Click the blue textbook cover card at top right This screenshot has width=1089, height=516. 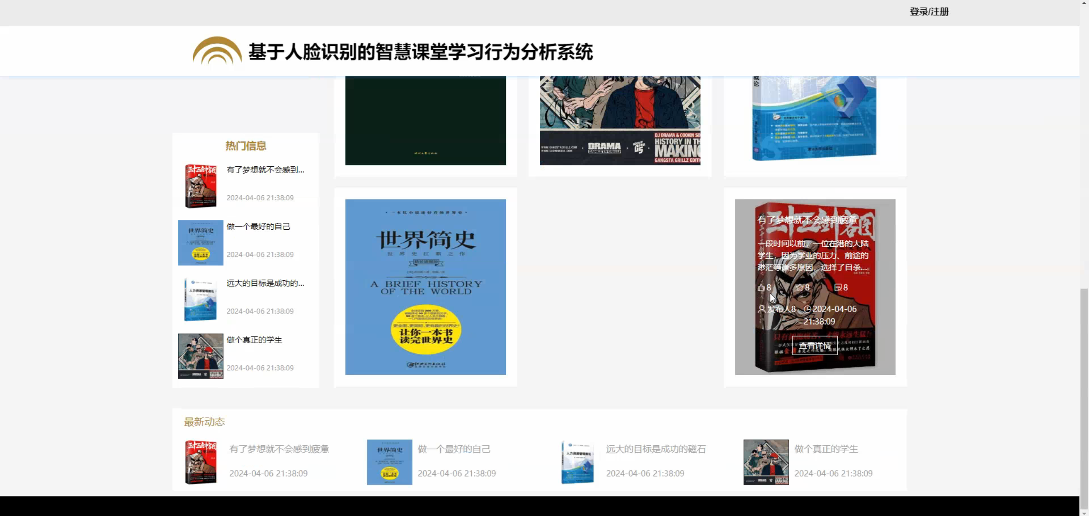click(814, 118)
